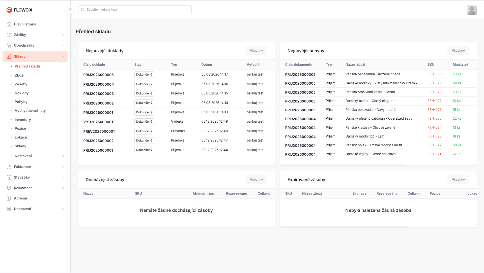
Task: Expand the Zásilky submenu chevron
Action: (x=63, y=35)
